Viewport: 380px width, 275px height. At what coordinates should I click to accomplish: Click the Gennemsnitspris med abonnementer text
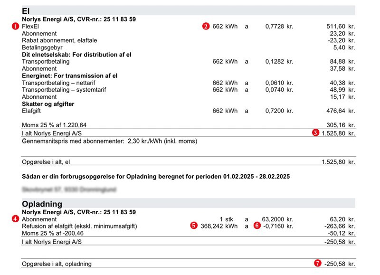point(109,141)
